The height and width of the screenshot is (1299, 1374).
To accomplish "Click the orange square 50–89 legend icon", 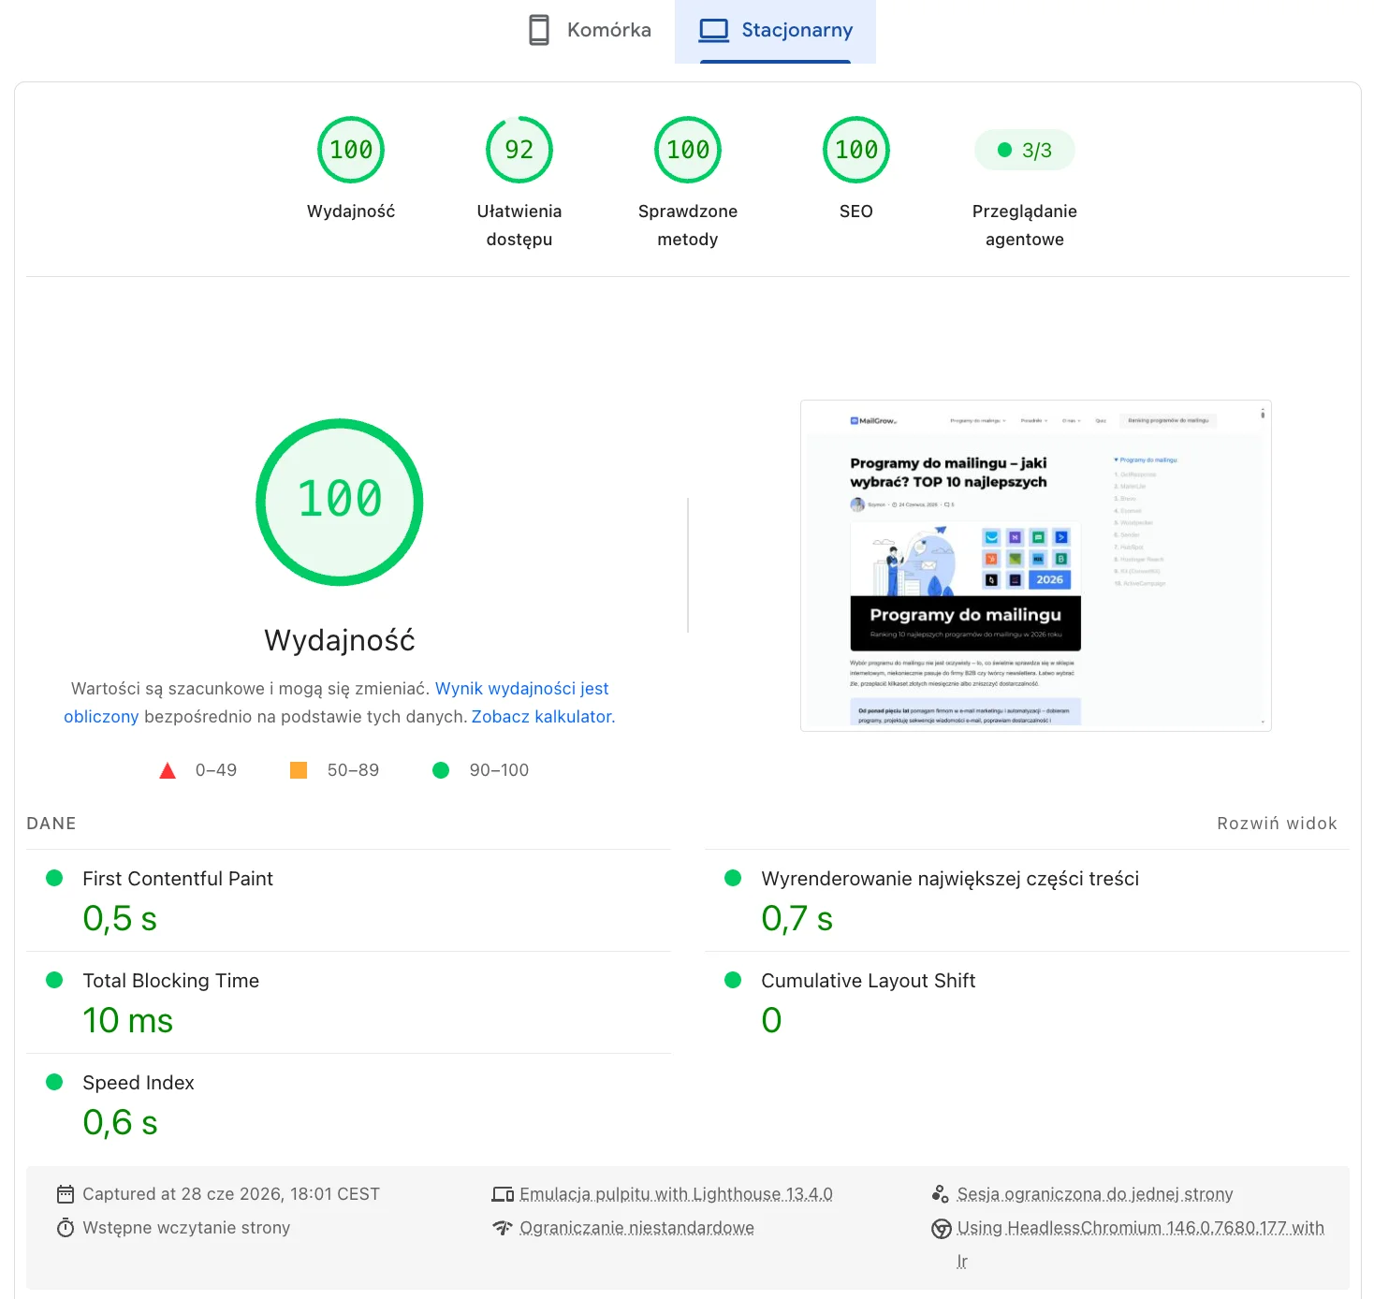I will pos(299,770).
